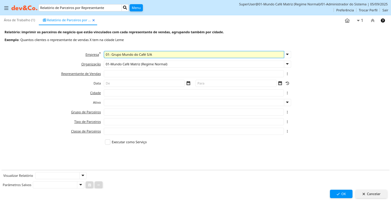Open Representante de Vendas lookup options

tap(287, 74)
